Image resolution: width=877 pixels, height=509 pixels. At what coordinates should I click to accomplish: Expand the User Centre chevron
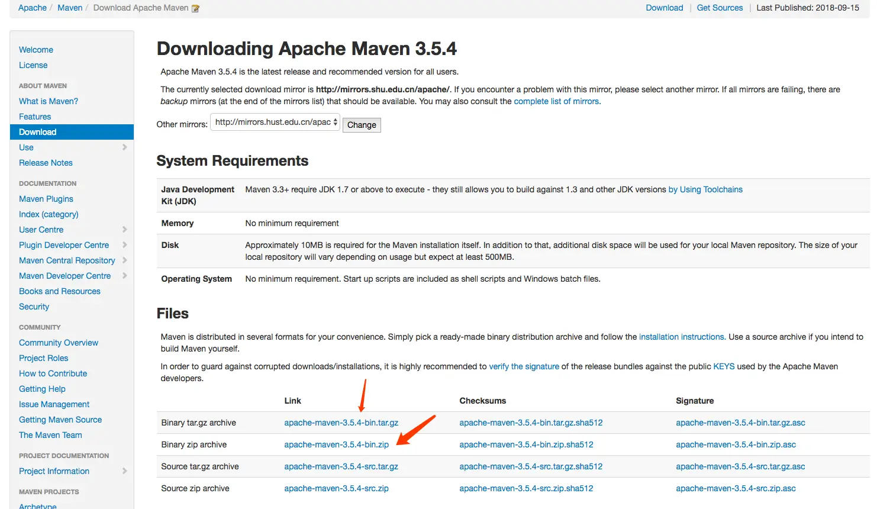pos(124,230)
